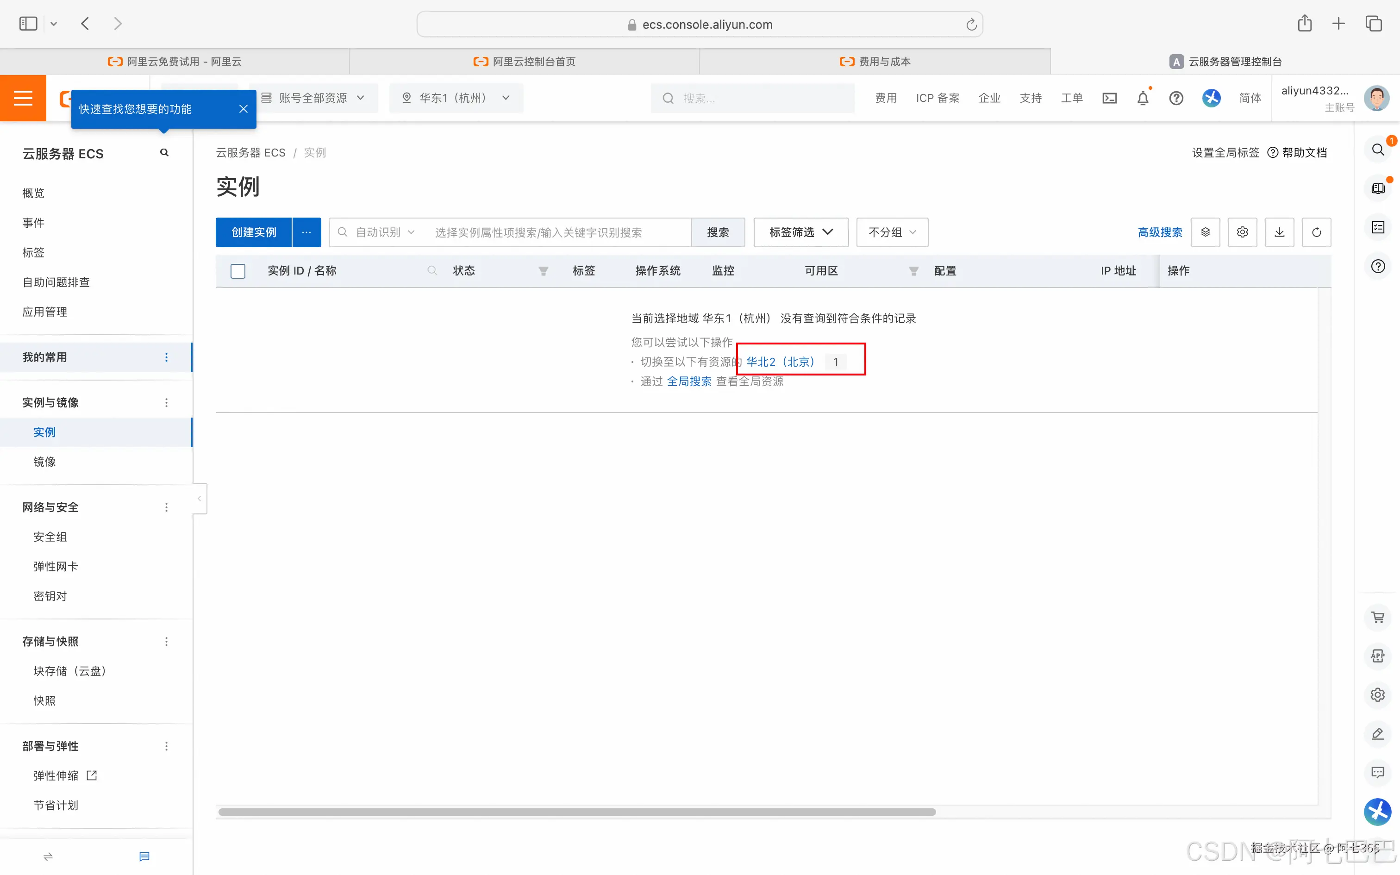Open the 不分组 grouping dropdown
The height and width of the screenshot is (875, 1400).
click(x=892, y=232)
